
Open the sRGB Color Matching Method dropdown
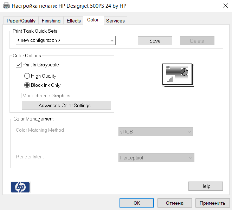pyautogui.click(x=156, y=132)
